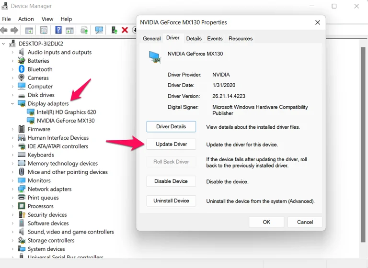Click the Network adapters icon

tap(22, 189)
